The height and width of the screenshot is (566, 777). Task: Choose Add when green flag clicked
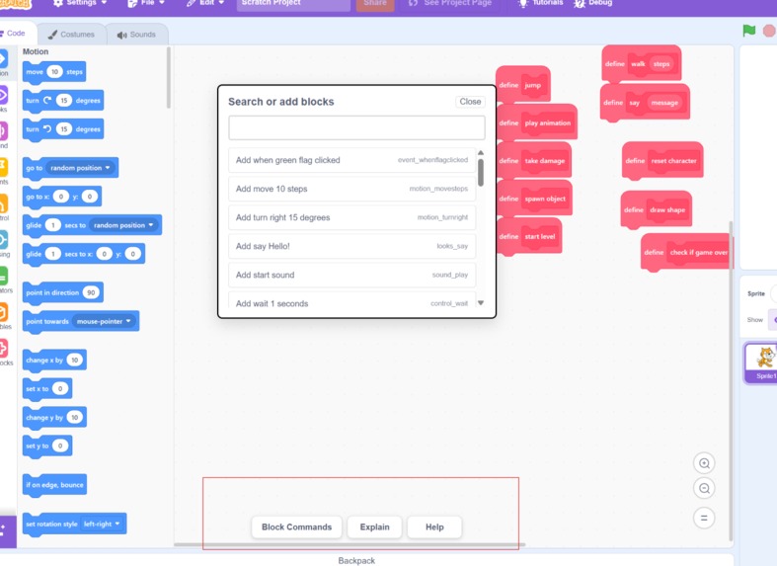click(x=351, y=160)
